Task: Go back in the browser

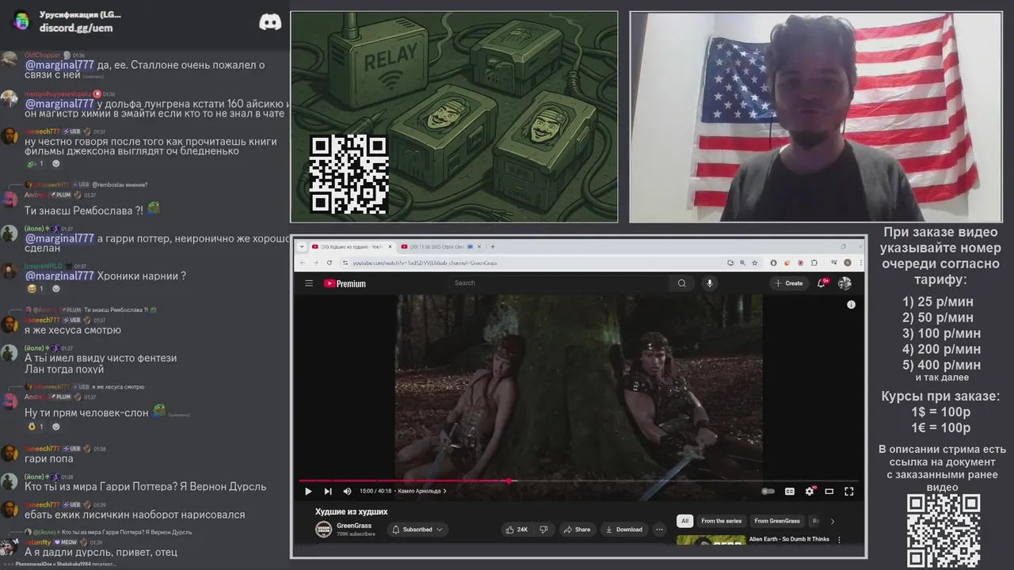Action: coord(302,263)
